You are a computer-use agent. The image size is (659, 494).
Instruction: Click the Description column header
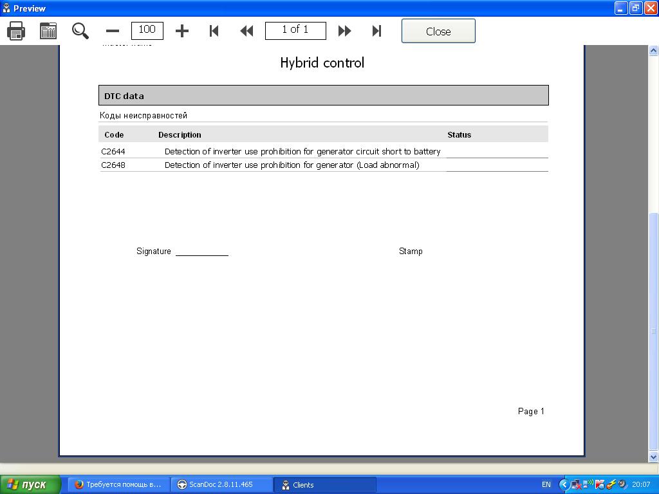(180, 135)
